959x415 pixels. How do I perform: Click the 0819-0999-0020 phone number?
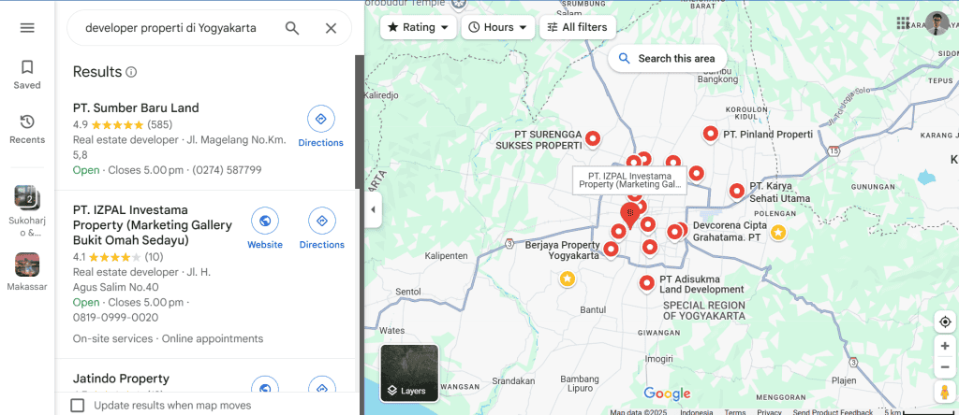115,318
